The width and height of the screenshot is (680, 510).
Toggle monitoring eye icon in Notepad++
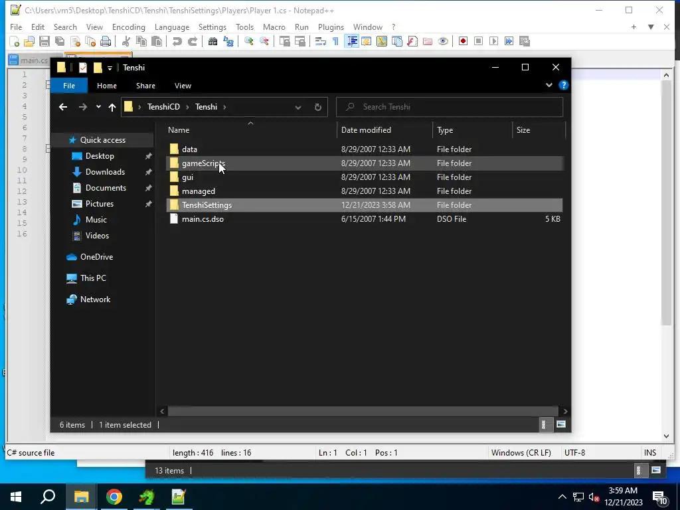point(443,41)
